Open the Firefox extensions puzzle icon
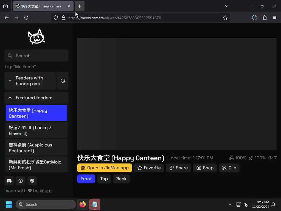Viewport: 281px width, 211px height. (x=265, y=18)
